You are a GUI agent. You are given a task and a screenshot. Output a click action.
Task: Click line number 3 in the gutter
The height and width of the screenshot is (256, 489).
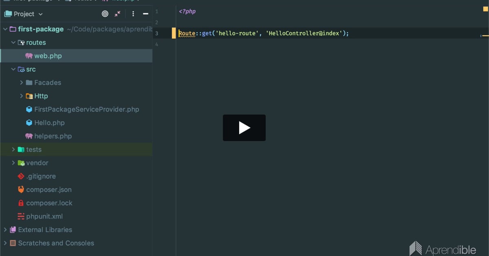[156, 33]
